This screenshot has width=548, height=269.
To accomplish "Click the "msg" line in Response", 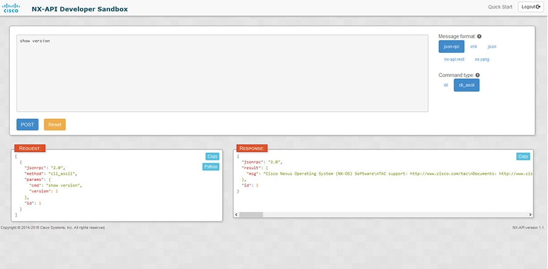I will pyautogui.click(x=389, y=174).
